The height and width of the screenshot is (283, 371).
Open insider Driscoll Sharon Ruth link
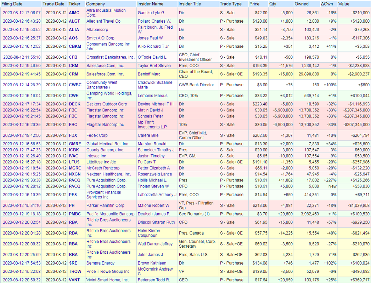(x=156, y=223)
